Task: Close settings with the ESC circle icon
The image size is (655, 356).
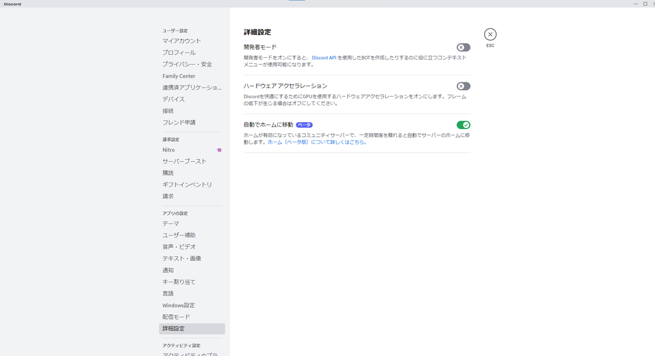Action: pyautogui.click(x=490, y=34)
